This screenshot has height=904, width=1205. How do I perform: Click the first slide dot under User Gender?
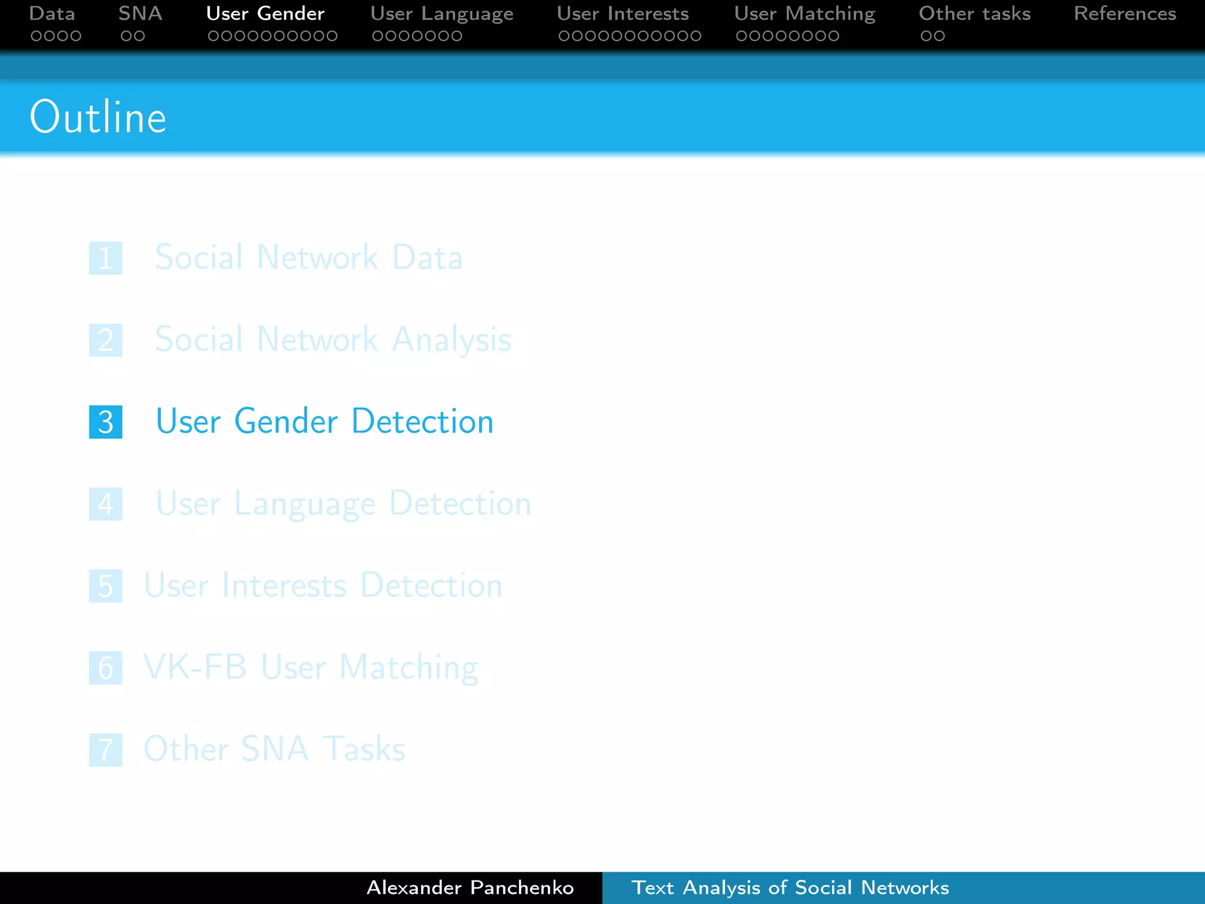point(214,36)
